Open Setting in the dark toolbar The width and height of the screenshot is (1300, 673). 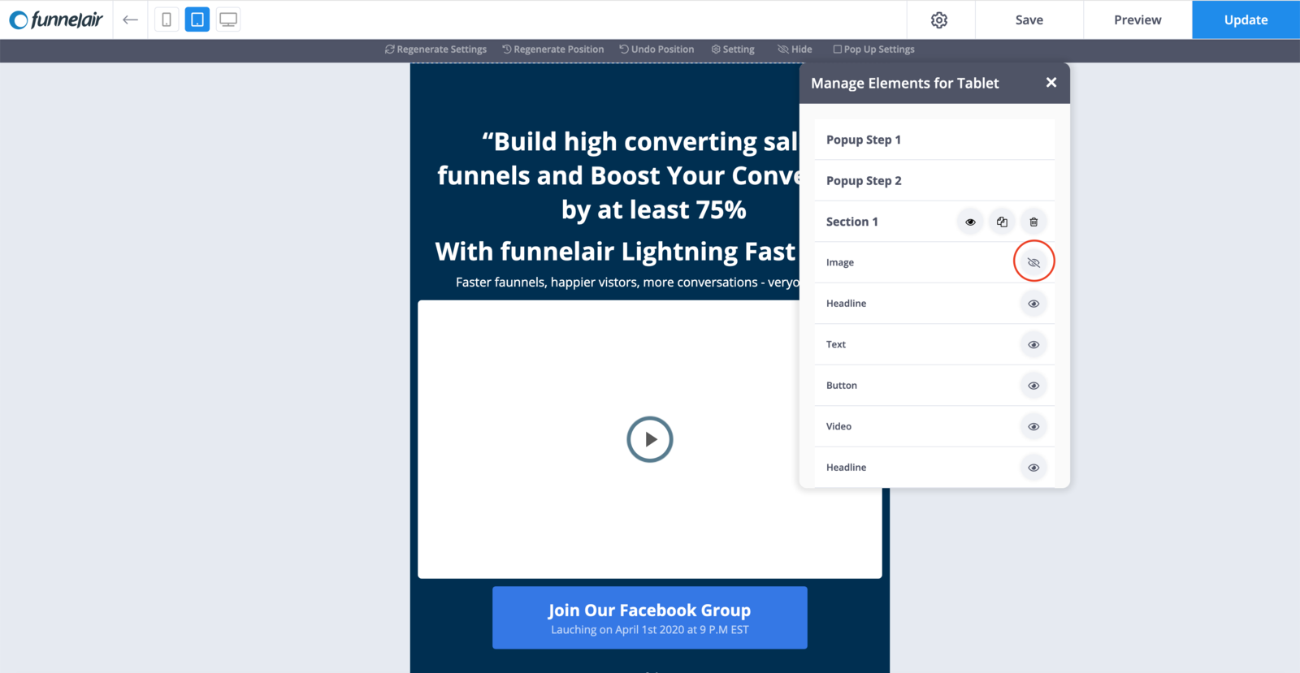tap(733, 50)
